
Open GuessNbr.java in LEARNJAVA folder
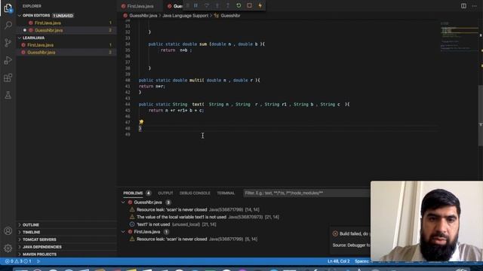(x=42, y=52)
